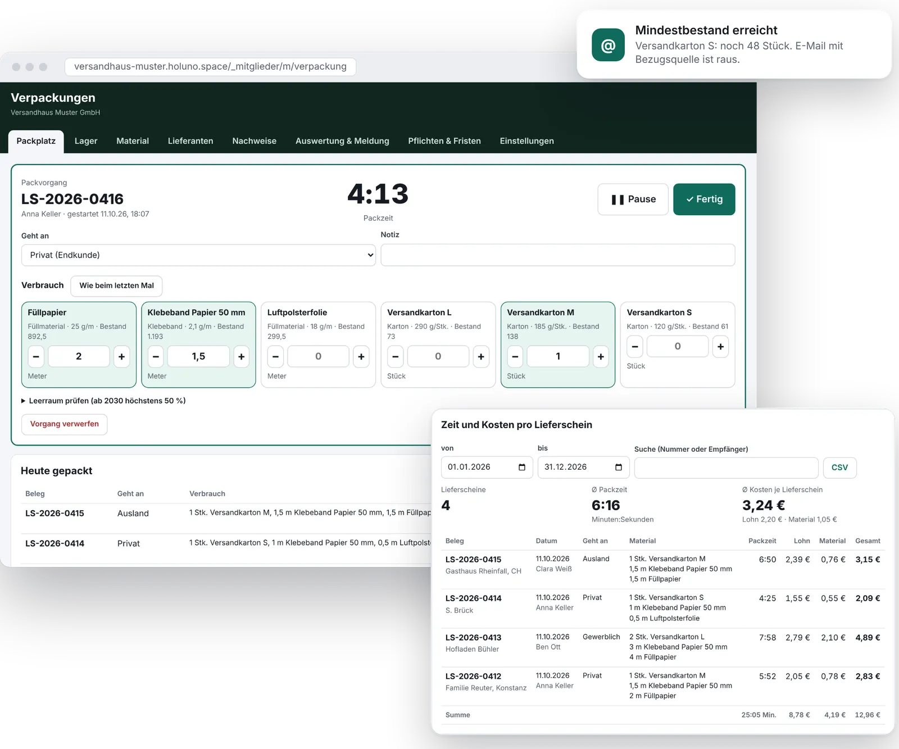Increase Füllpapier quantity with plus button
The image size is (899, 749).
point(122,357)
